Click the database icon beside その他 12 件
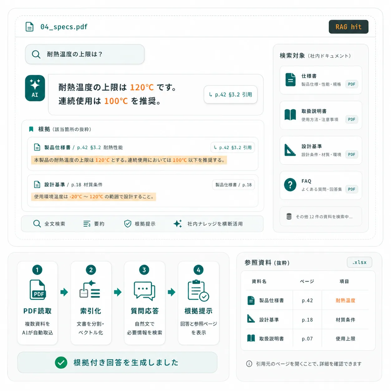Image resolution: width=391 pixels, height=391 pixels. point(289,216)
